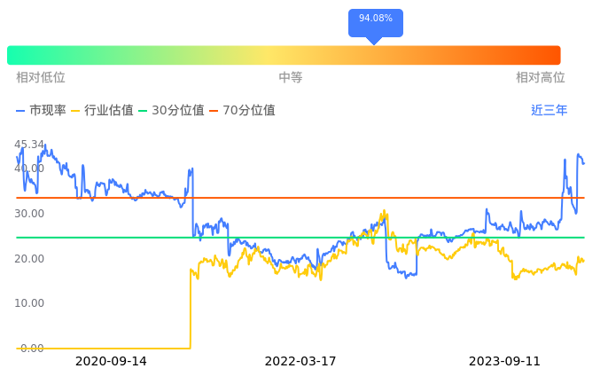This screenshot has width=608, height=392.
Task: Click the 2023-09-11 date on the x-axis
Action: click(504, 362)
